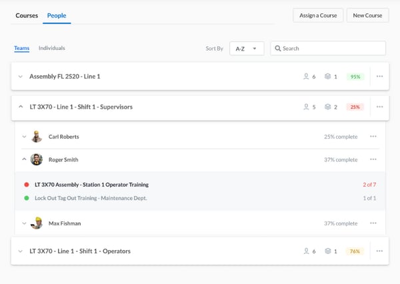
Task: Open more options for Operators team row
Action: tap(379, 251)
